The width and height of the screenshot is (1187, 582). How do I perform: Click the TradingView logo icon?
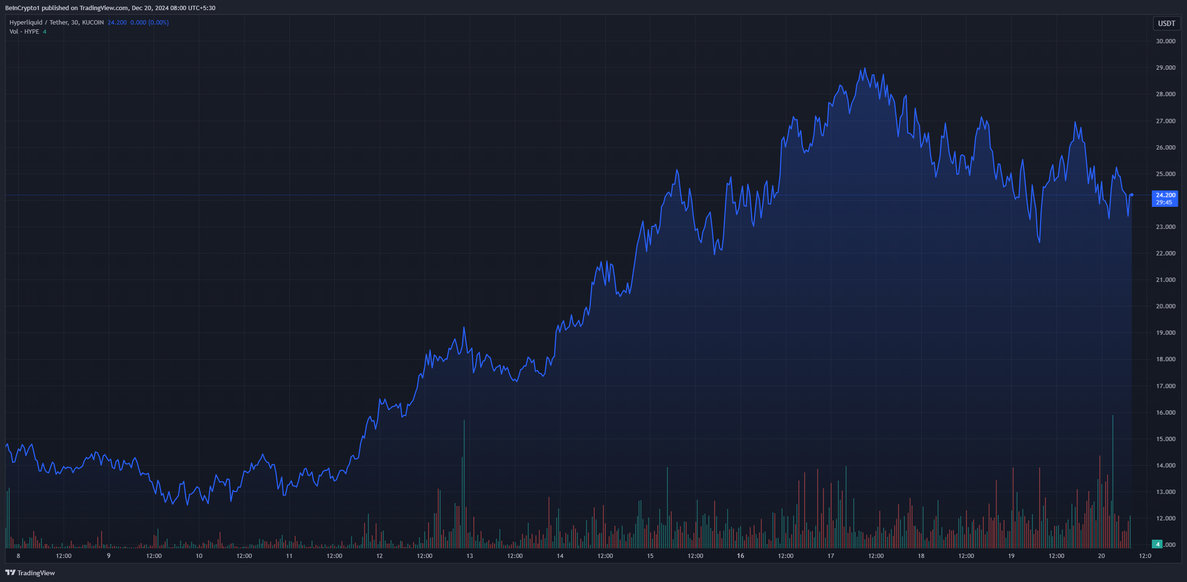pos(10,573)
